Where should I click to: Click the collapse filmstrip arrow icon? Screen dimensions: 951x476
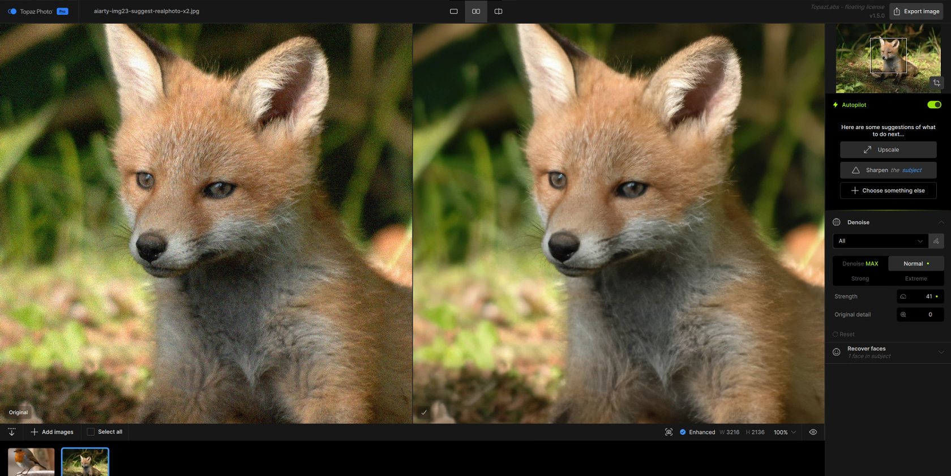click(12, 432)
